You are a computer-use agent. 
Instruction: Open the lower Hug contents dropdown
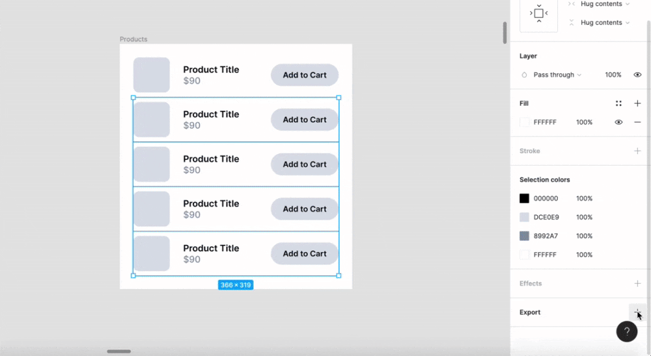coord(605,22)
